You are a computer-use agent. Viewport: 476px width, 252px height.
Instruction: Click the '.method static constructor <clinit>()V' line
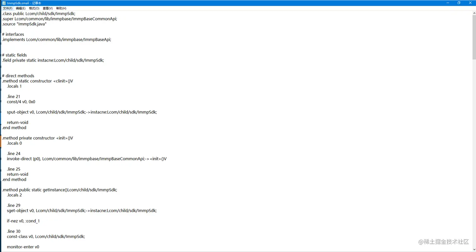click(x=37, y=81)
